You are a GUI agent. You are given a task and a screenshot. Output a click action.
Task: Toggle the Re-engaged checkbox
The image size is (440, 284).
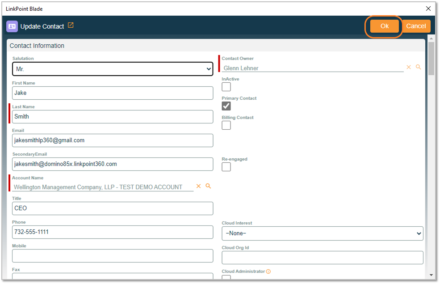(x=226, y=167)
